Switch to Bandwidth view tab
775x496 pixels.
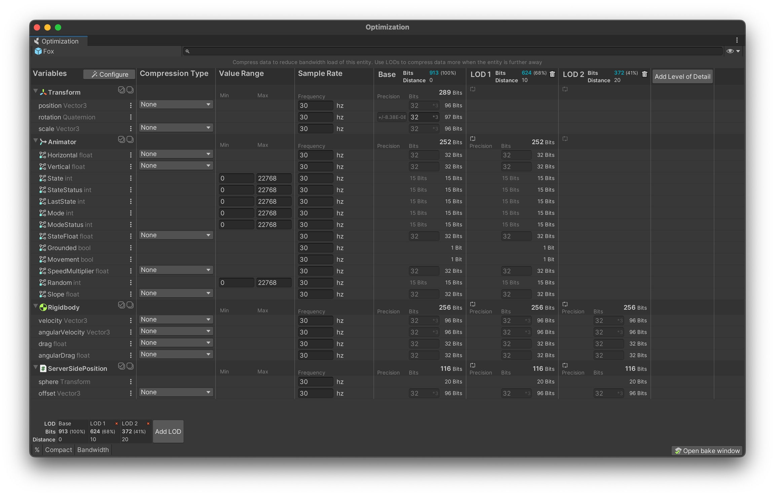(x=93, y=450)
